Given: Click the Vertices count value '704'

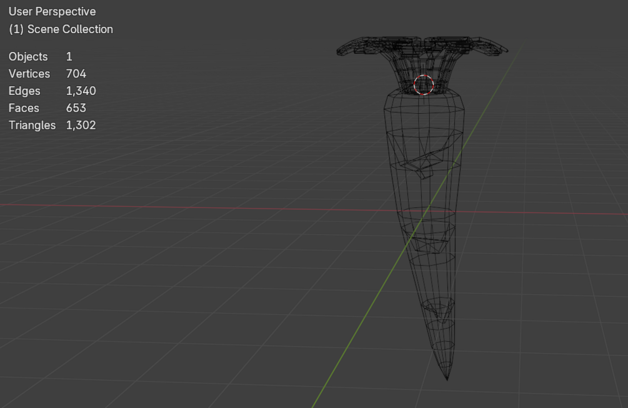Looking at the screenshot, I should click(x=76, y=74).
